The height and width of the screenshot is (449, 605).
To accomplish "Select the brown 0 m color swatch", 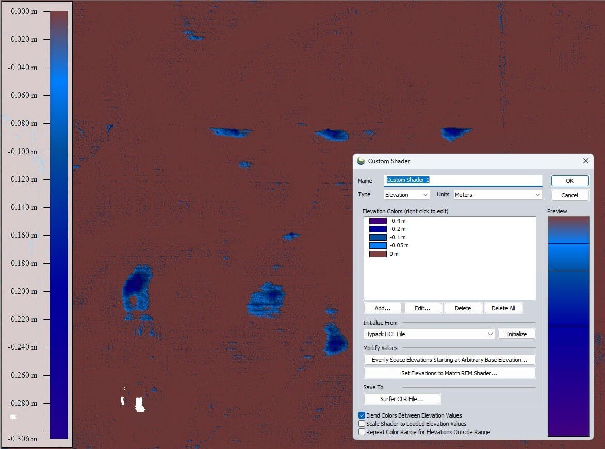I will pos(378,254).
